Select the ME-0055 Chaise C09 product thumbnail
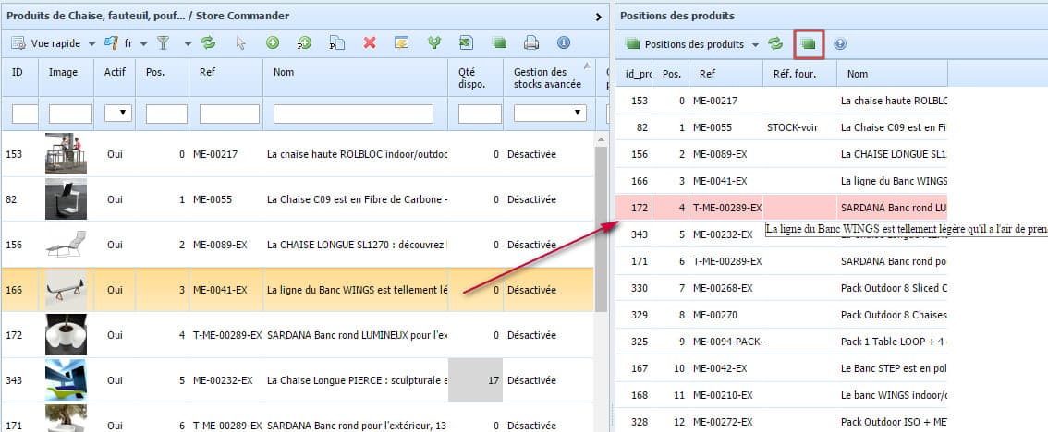This screenshot has width=1048, height=432. (66, 199)
